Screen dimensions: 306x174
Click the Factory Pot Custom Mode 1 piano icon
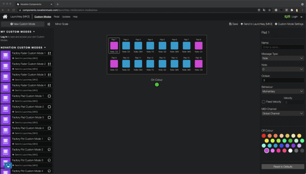[5, 141]
